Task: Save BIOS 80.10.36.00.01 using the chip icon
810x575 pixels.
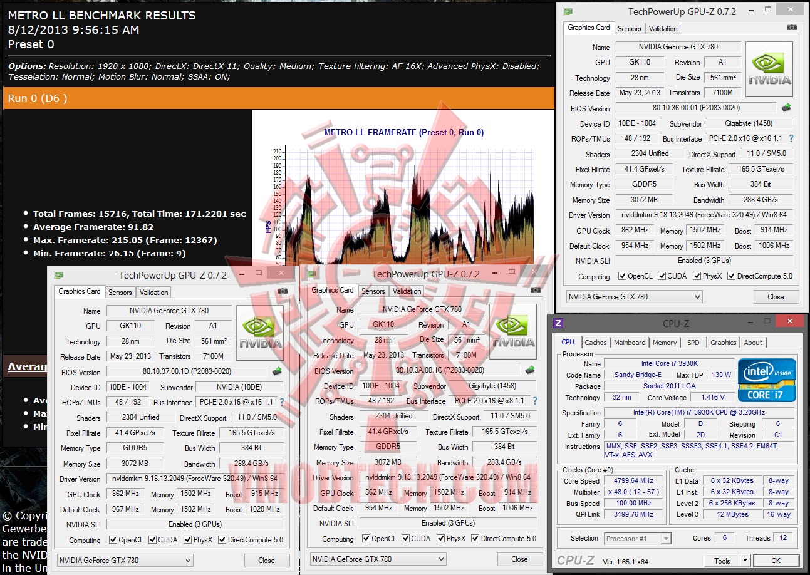Action: coord(786,108)
